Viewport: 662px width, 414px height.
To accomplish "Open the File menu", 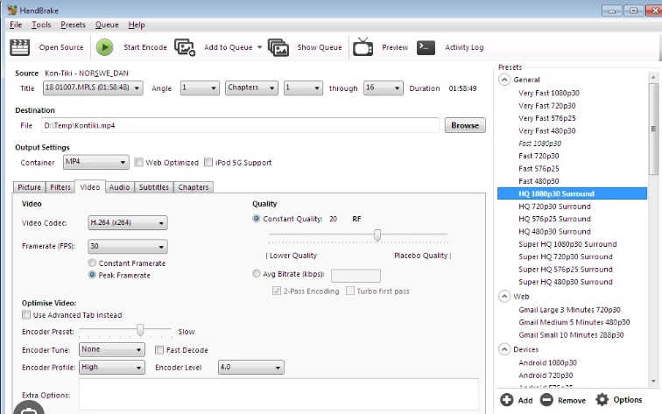I will 16,25.
